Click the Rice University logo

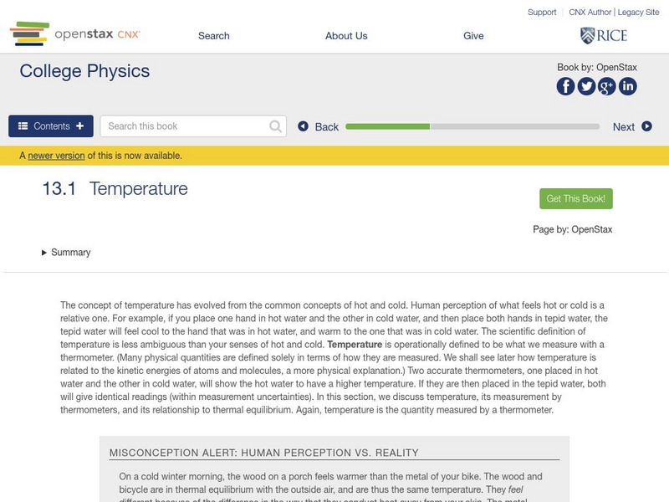click(603, 35)
